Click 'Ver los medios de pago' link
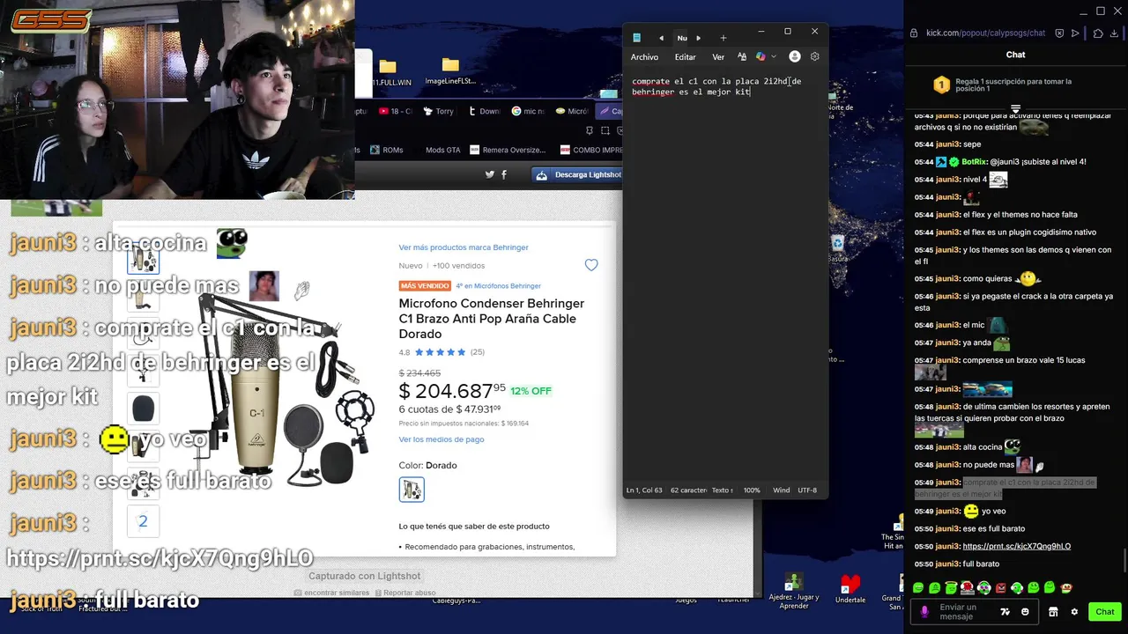1128x634 pixels. 442,439
